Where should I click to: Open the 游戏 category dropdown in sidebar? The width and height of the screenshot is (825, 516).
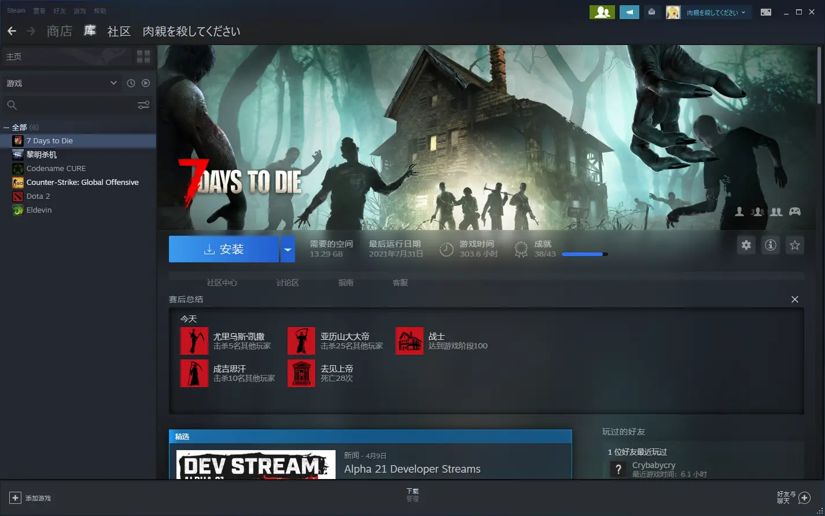62,83
